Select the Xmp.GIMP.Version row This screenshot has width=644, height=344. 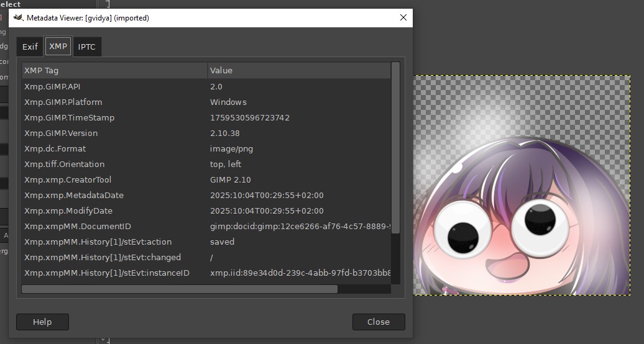(x=206, y=134)
